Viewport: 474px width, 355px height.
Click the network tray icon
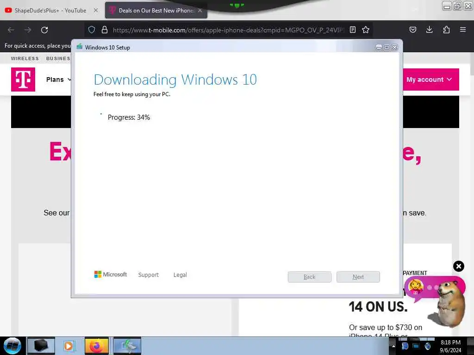point(416,346)
